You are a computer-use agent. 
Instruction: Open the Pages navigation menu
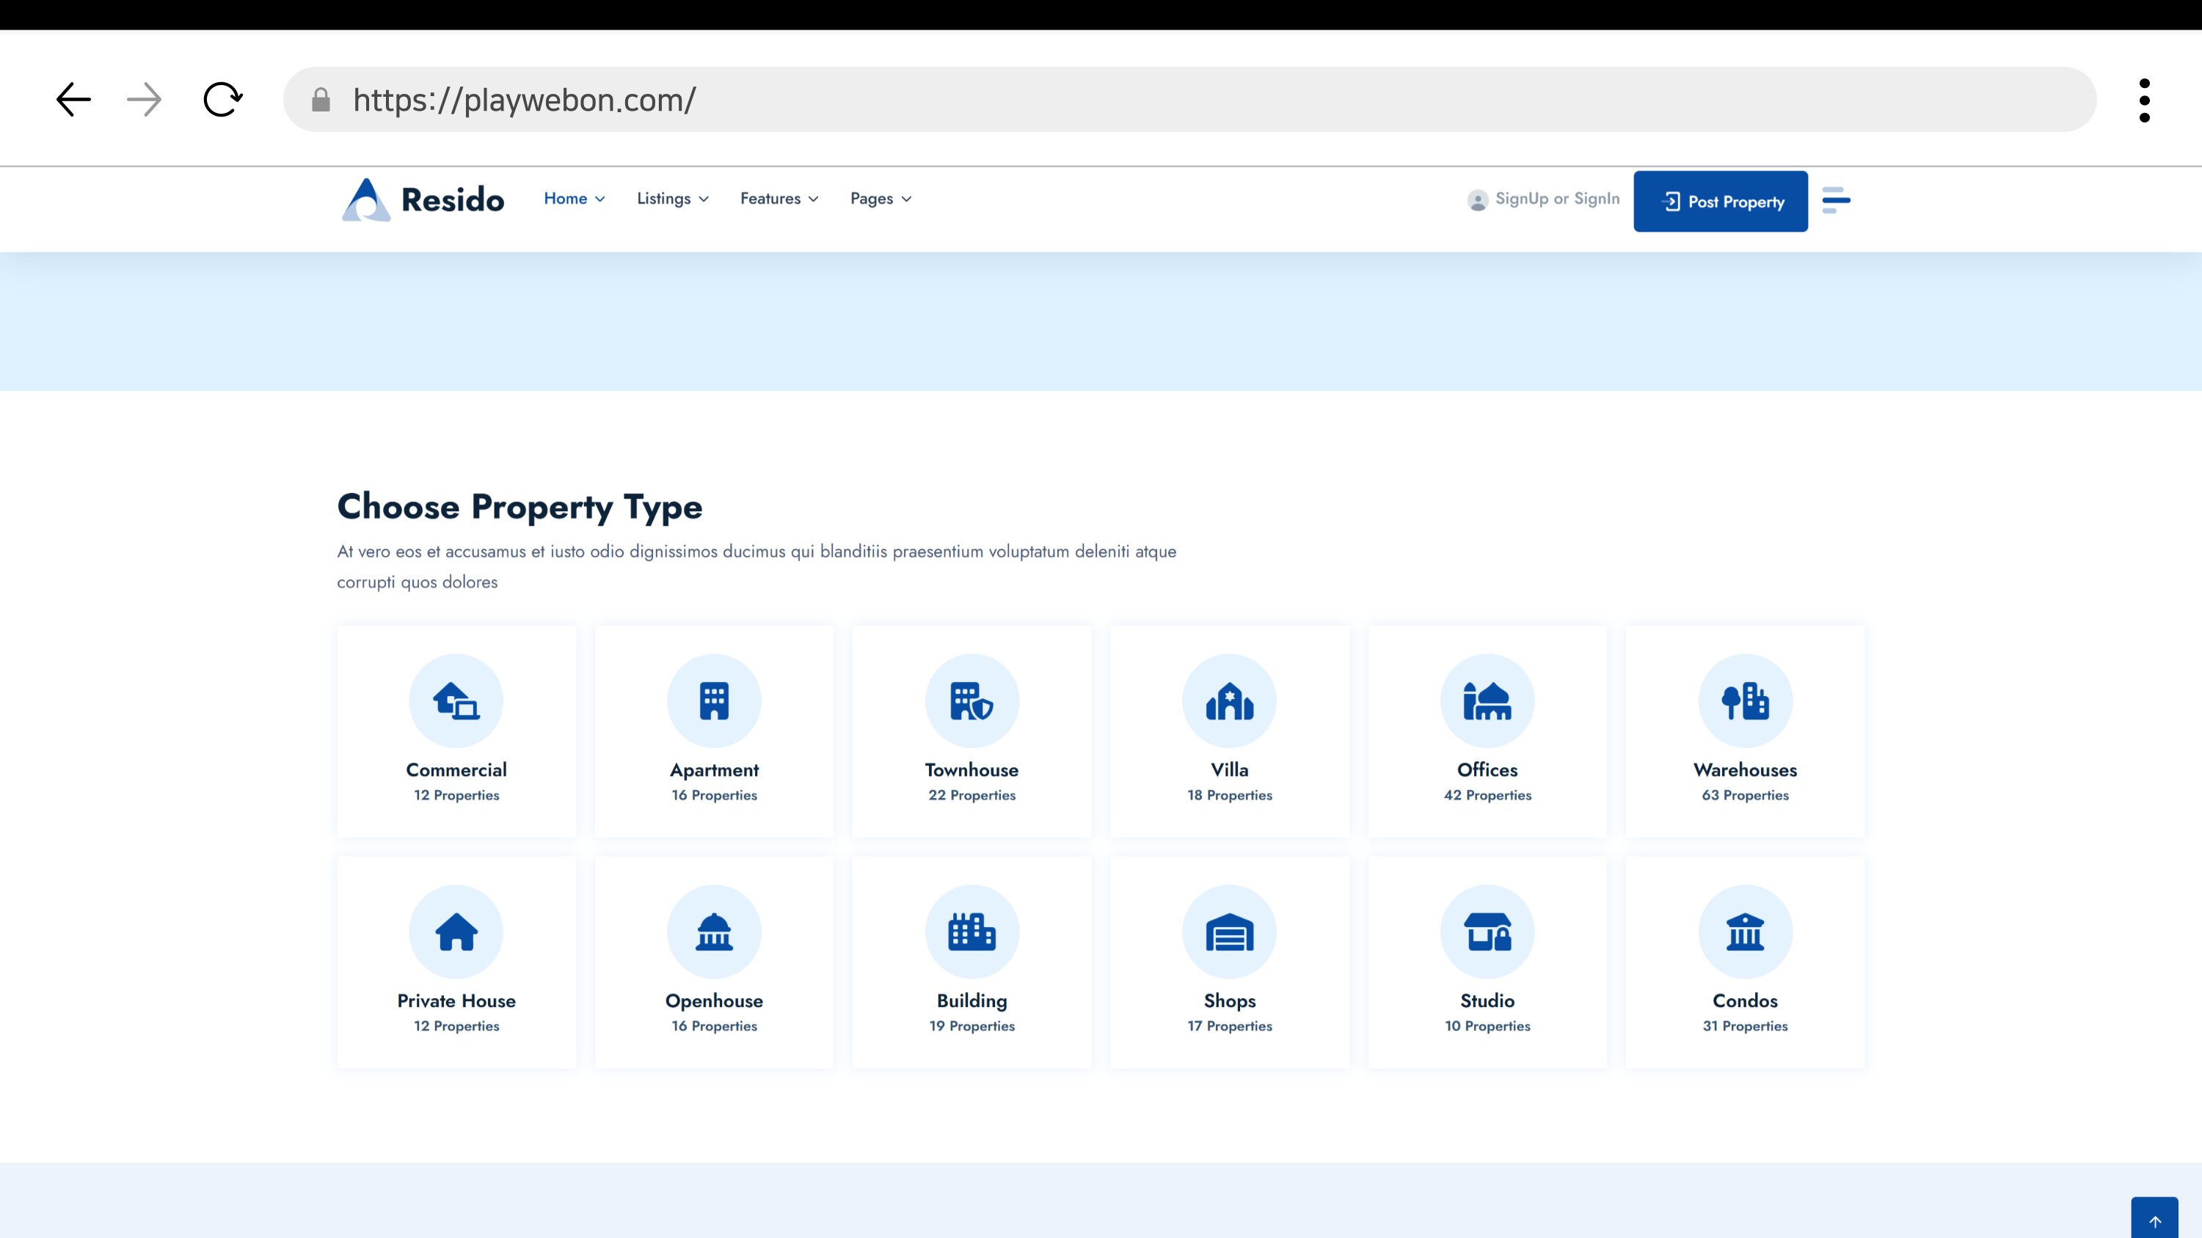[881, 198]
